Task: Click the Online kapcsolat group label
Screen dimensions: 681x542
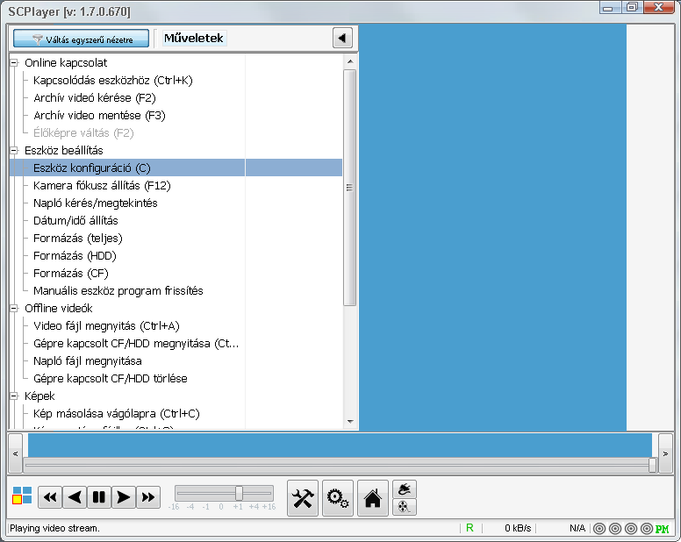Action: (x=66, y=63)
